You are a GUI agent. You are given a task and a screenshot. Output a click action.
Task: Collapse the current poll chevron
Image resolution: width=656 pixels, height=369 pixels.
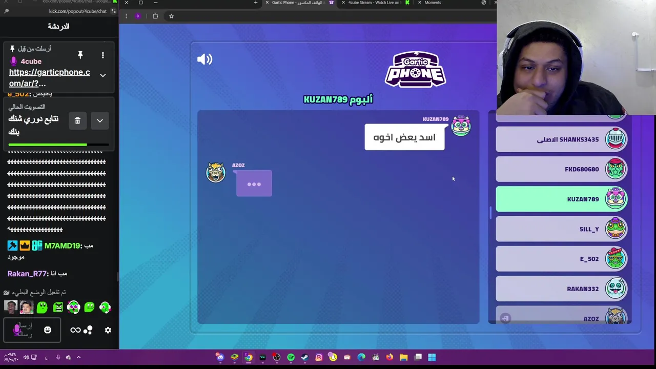click(x=100, y=121)
